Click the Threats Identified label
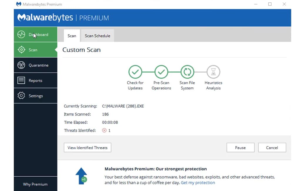Screen dimensions: 305x191 (80, 130)
